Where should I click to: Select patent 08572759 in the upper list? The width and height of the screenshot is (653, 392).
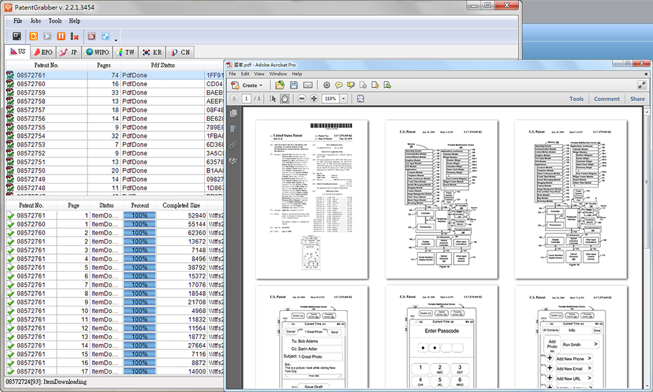(114, 93)
